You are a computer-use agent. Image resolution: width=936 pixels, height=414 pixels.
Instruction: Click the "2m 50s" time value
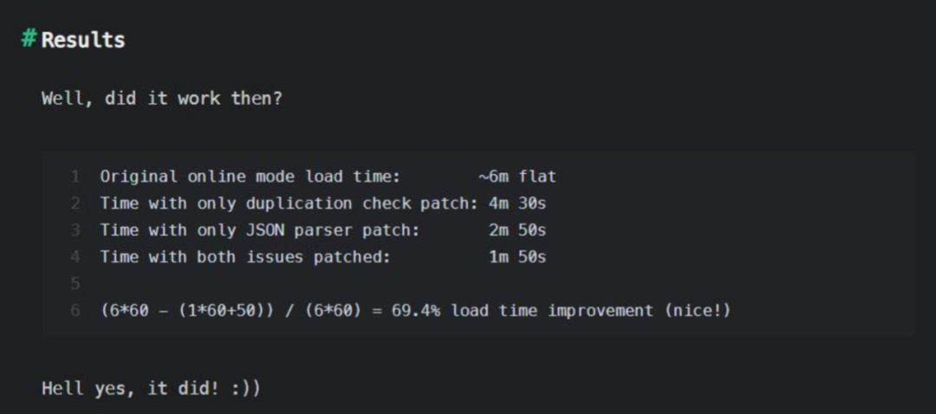coord(517,230)
